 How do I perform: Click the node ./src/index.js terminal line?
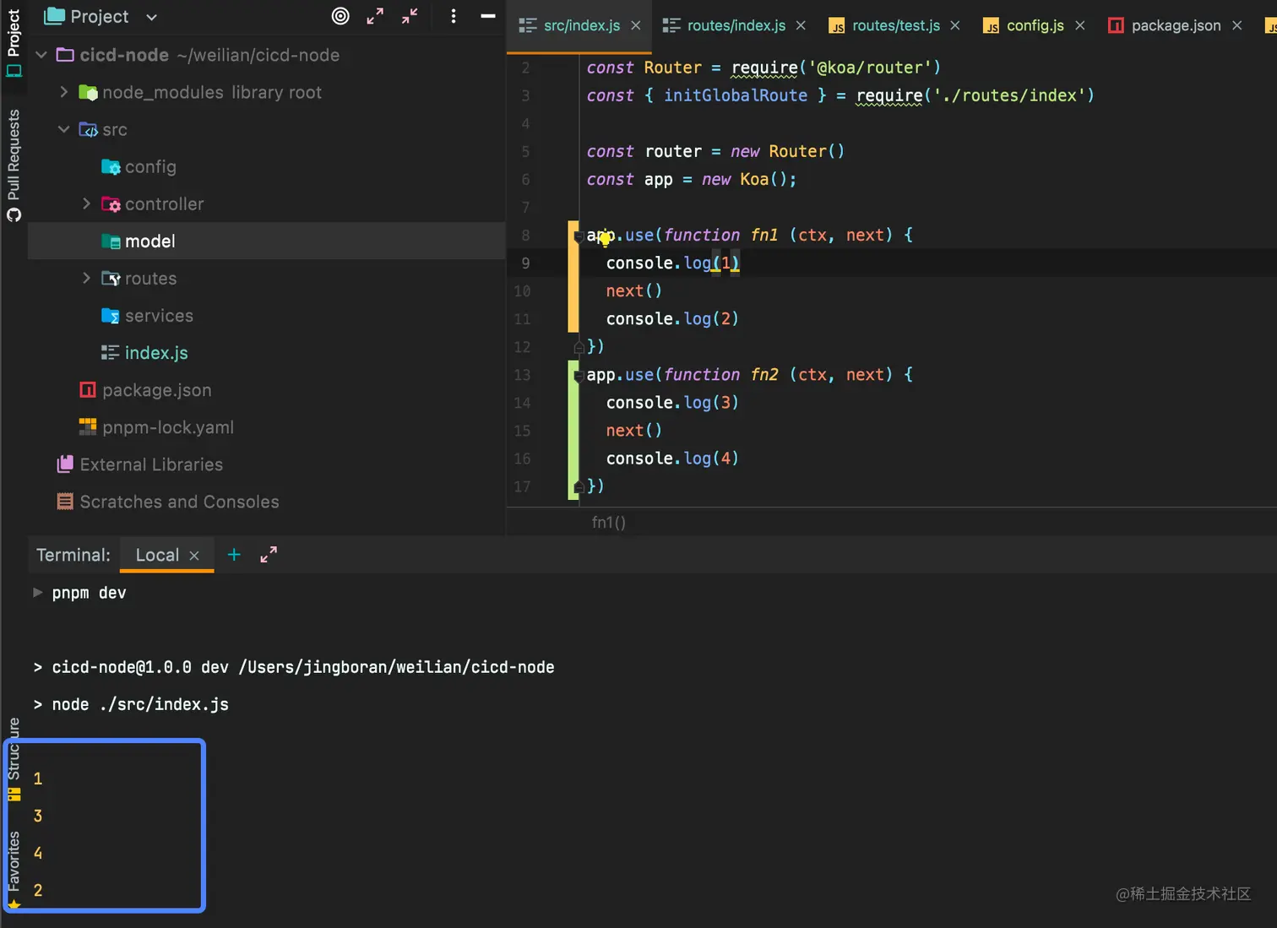(140, 704)
